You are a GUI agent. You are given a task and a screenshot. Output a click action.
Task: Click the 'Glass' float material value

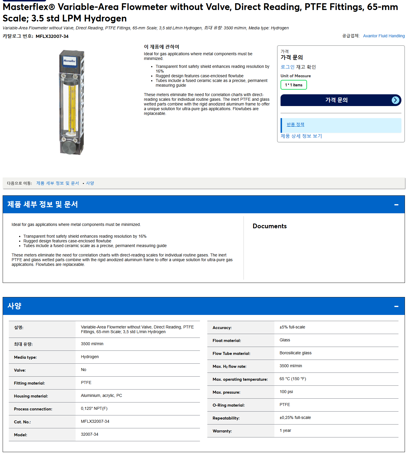(285, 340)
